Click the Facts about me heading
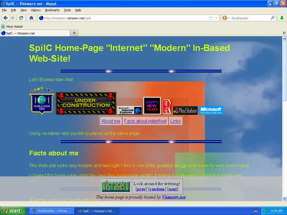This screenshot has height=215, width=287. (54, 153)
